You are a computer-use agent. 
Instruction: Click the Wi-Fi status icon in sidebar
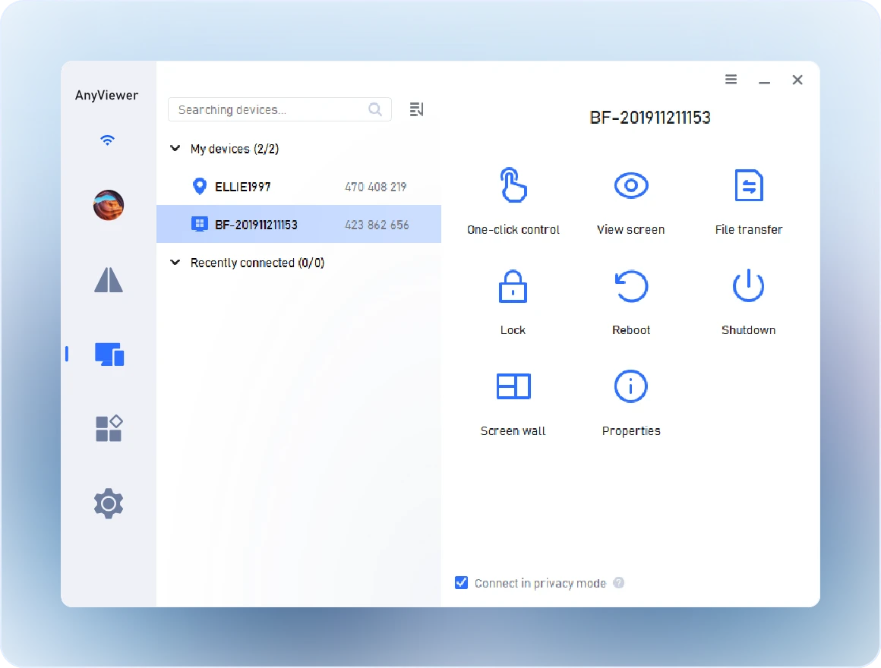pyautogui.click(x=107, y=140)
